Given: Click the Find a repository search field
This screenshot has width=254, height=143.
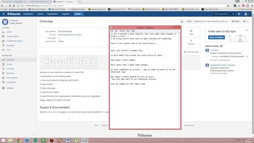Looking at the screenshot, I should tap(224, 14).
